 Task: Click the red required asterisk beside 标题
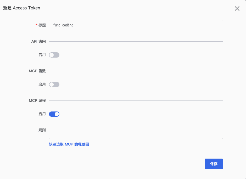click(x=36, y=25)
